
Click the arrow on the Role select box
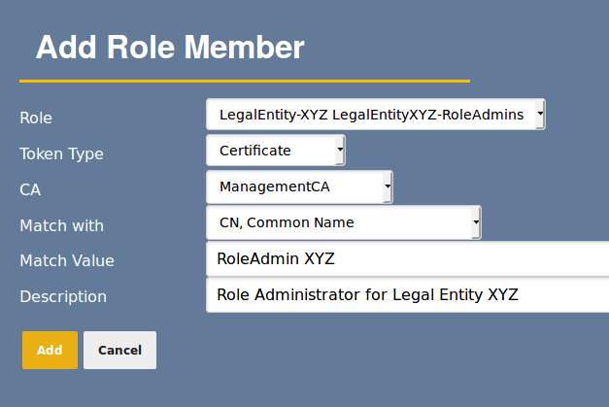click(x=540, y=115)
